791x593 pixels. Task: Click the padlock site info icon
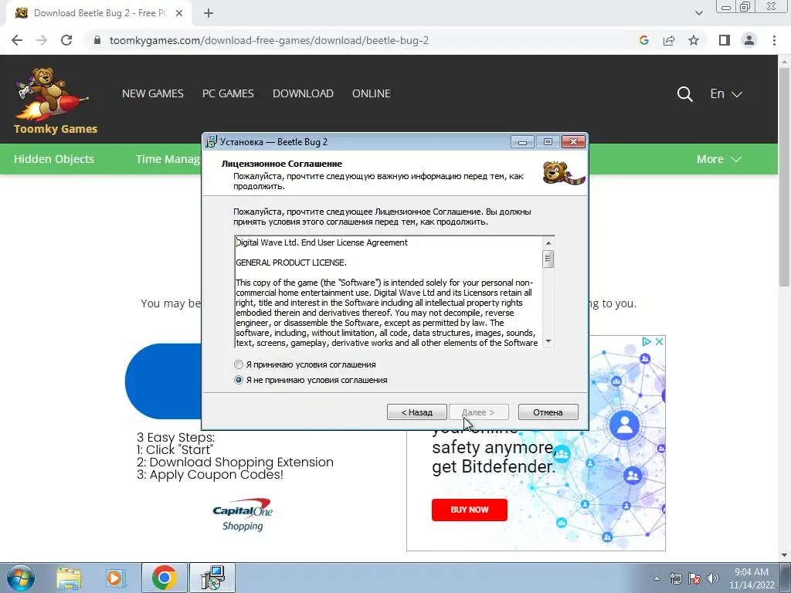click(97, 40)
